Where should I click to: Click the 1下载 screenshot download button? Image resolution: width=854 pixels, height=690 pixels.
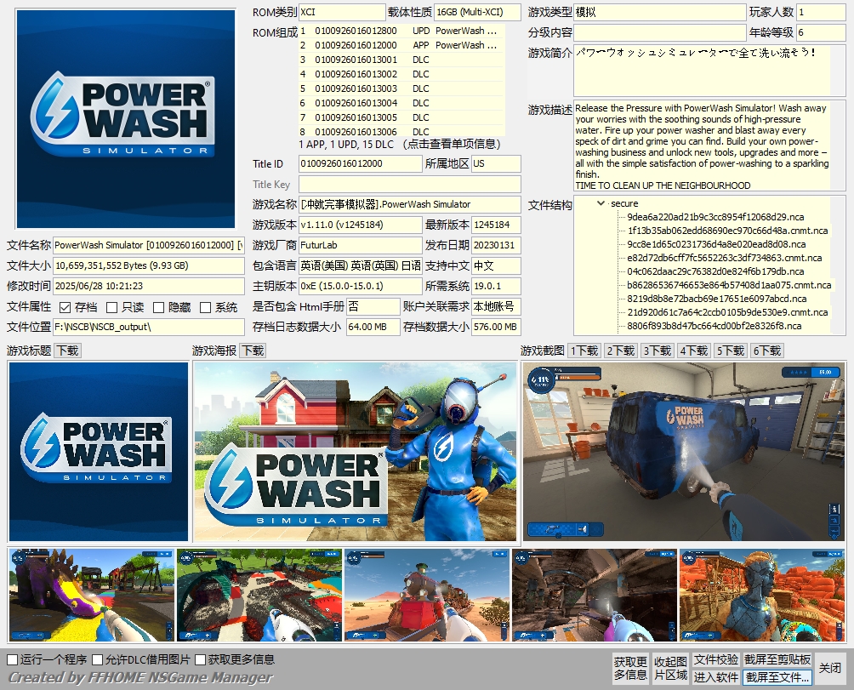point(584,351)
